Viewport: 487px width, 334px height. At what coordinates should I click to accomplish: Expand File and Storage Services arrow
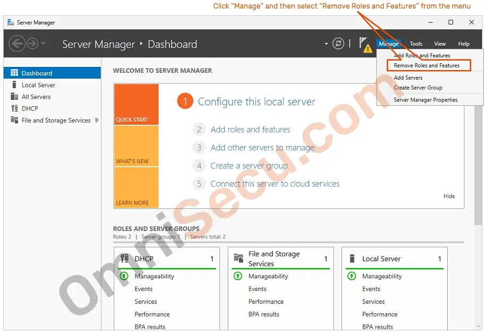tap(97, 120)
